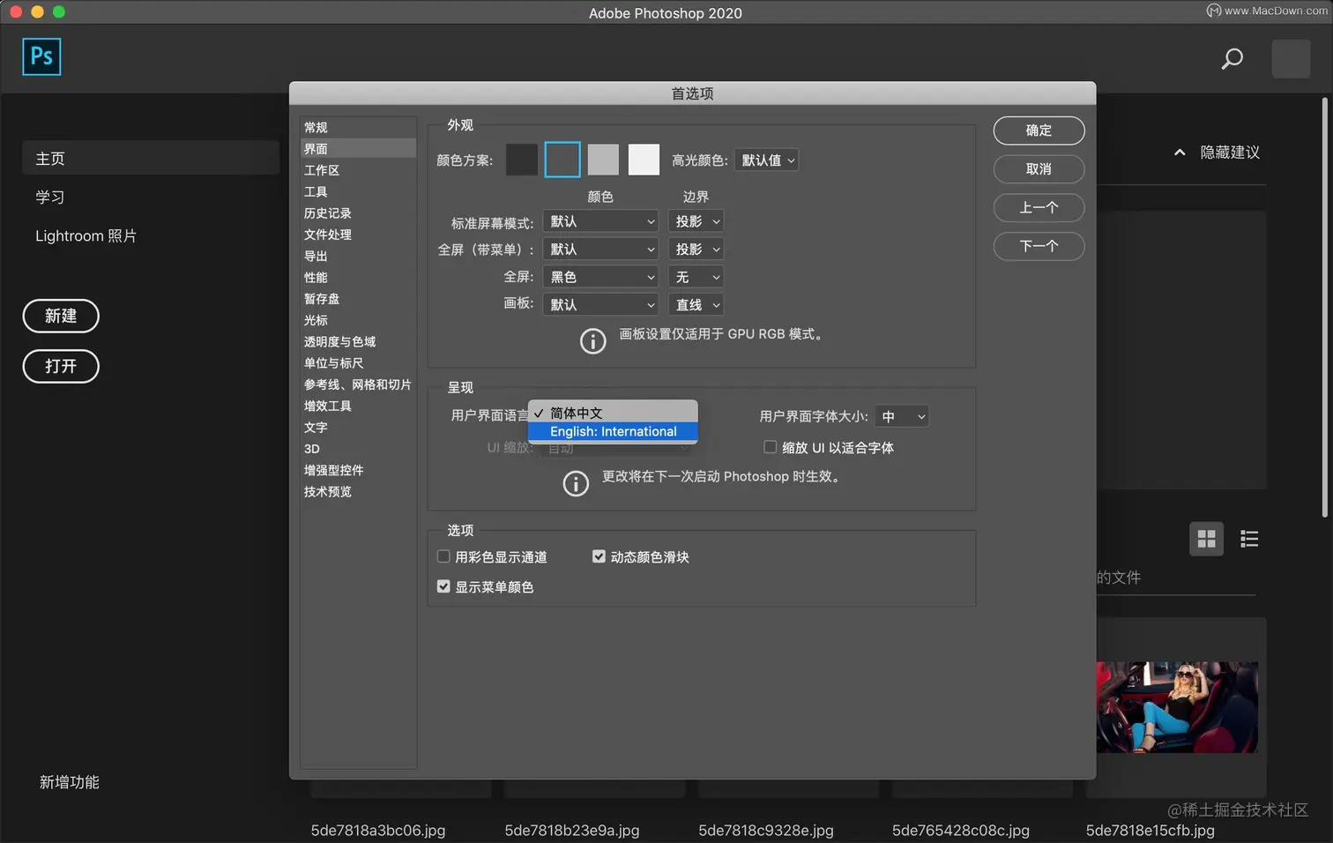Select file name 5de7818a3bc06.jpg
The width and height of the screenshot is (1333, 843).
click(x=378, y=831)
